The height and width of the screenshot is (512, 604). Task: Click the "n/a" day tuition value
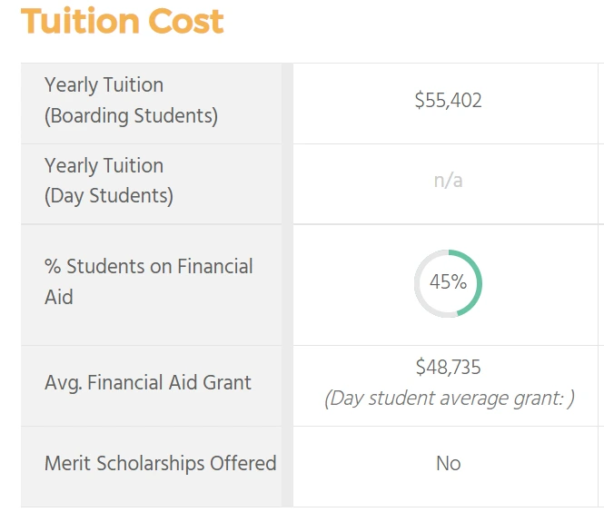point(448,181)
